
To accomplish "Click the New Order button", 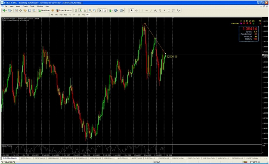I will [44, 10].
